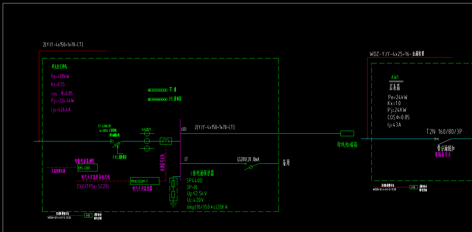Click the PE terminal strip text label
472x232 pixels.
pyautogui.click(x=175, y=99)
